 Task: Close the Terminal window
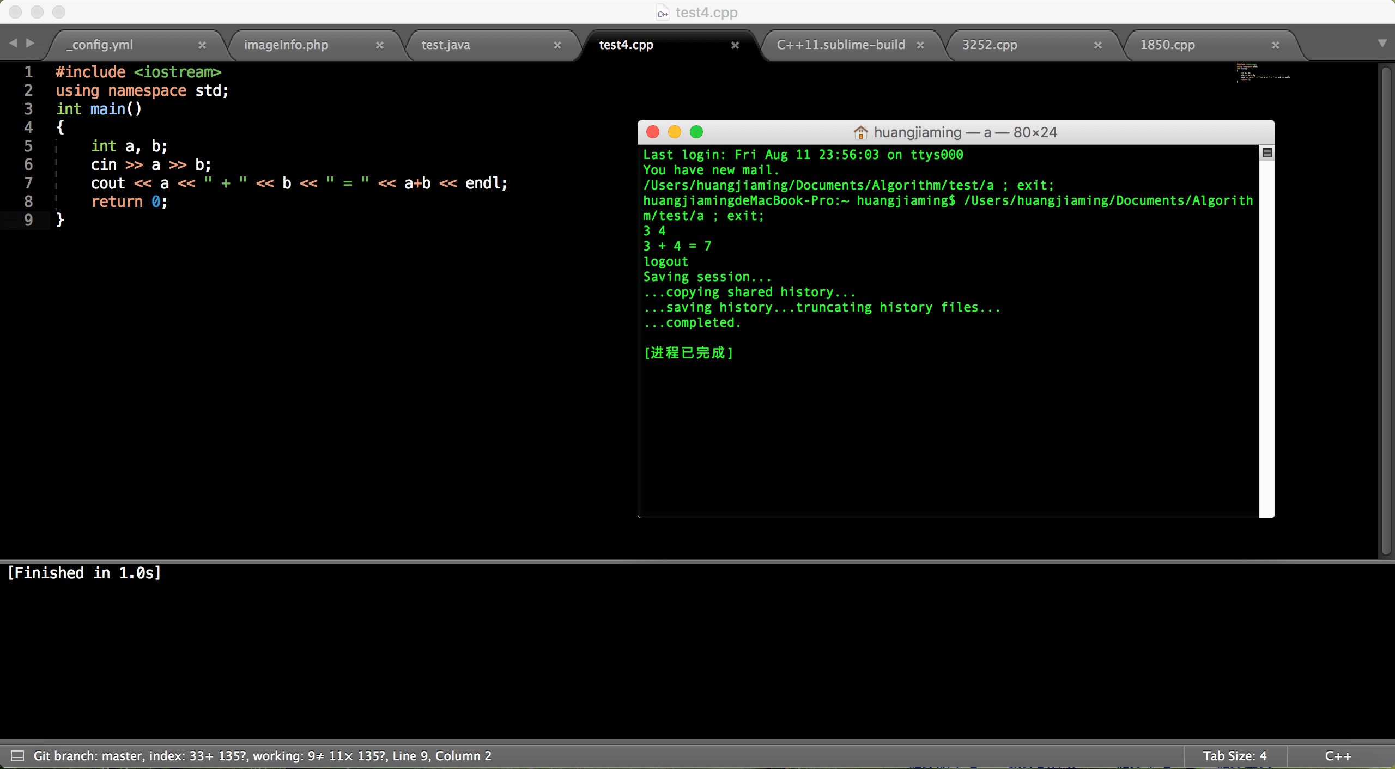[653, 132]
